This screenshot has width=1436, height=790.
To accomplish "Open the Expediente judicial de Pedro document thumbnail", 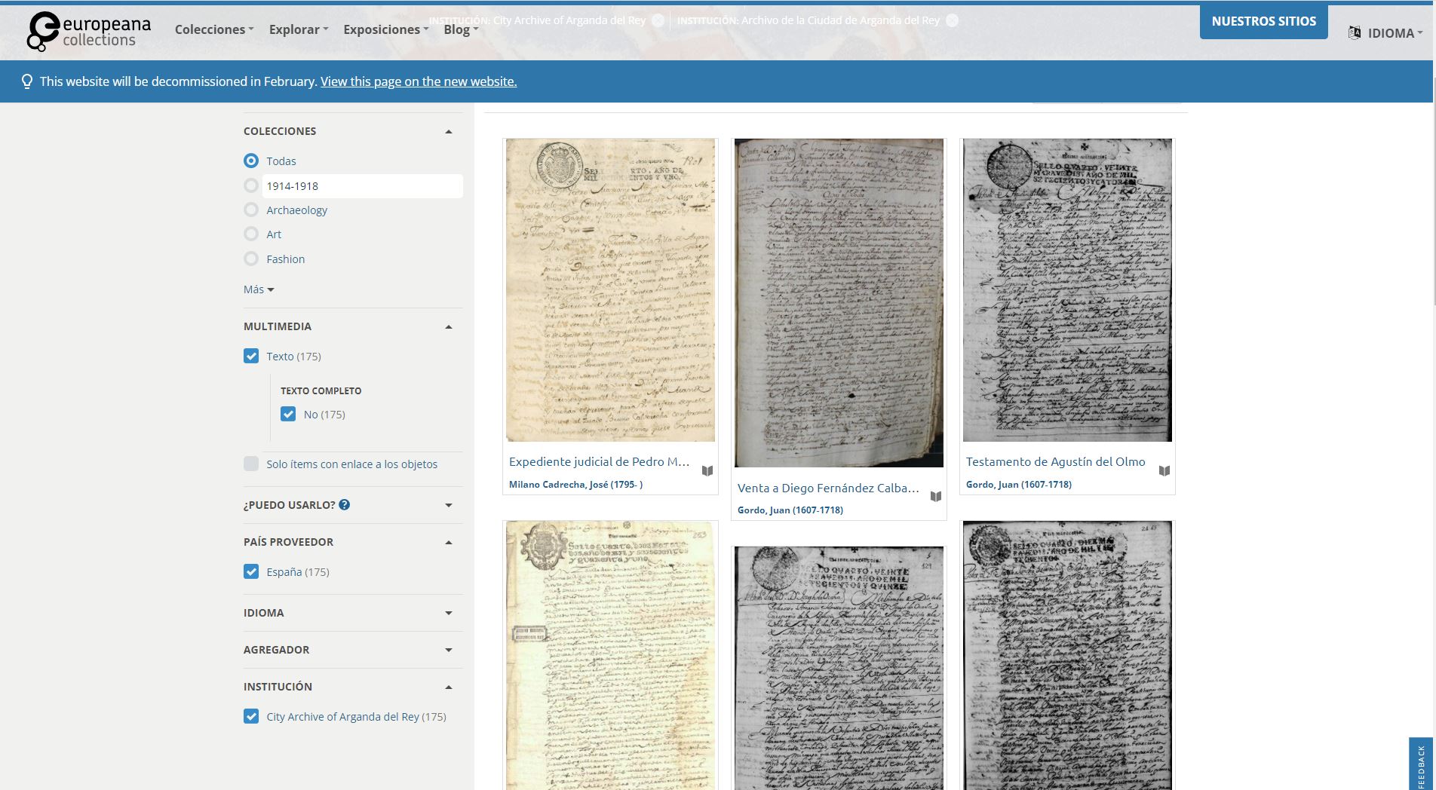I will tap(610, 290).
